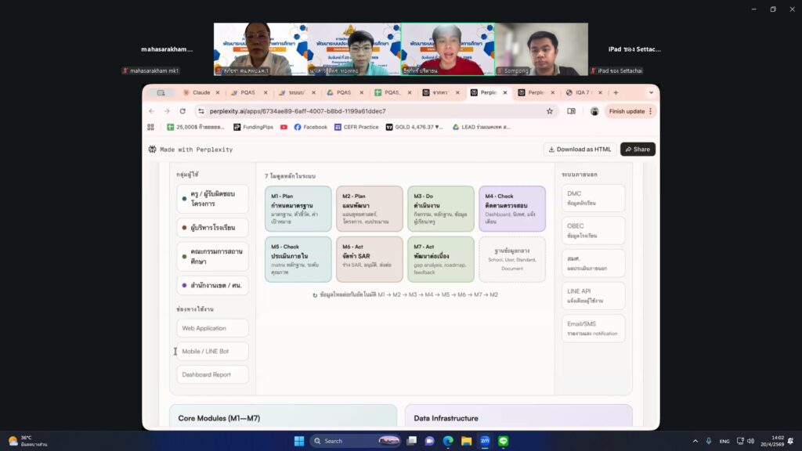
Task: Switch to the Claude tab
Action: (x=199, y=92)
